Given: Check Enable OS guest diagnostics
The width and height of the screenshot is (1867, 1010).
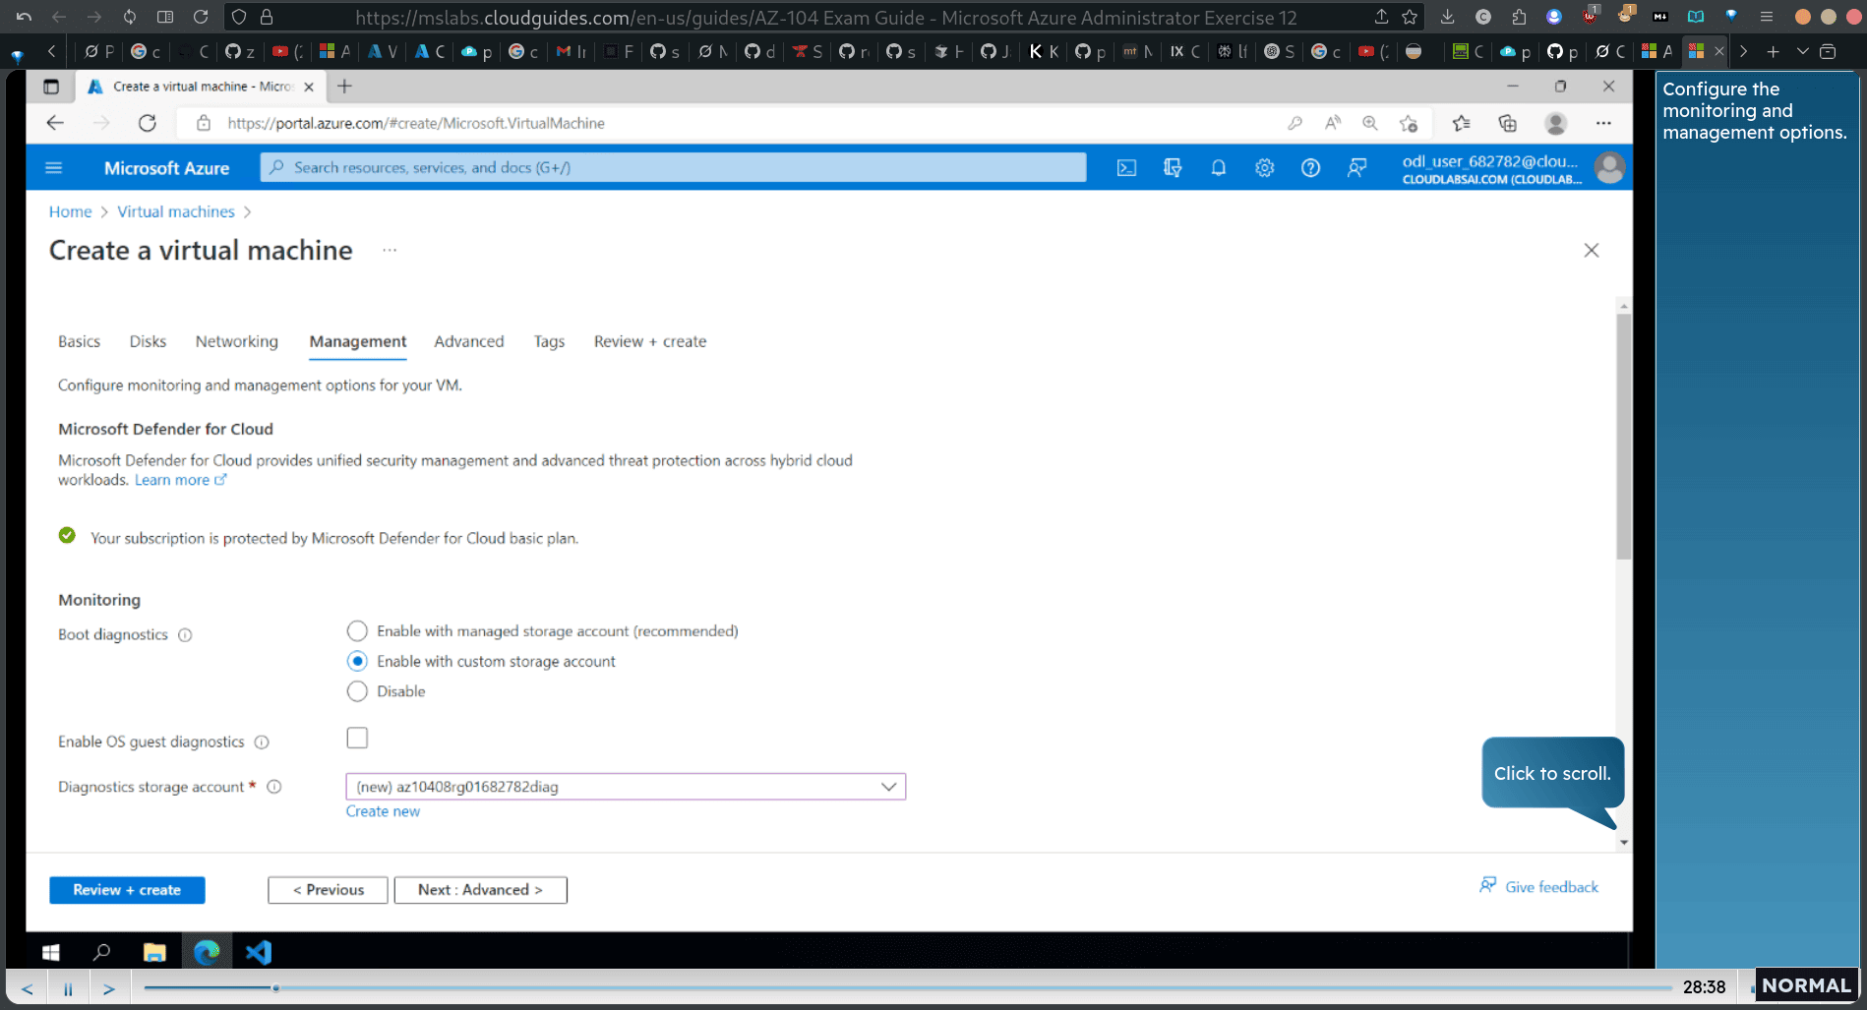Looking at the screenshot, I should (x=357, y=738).
